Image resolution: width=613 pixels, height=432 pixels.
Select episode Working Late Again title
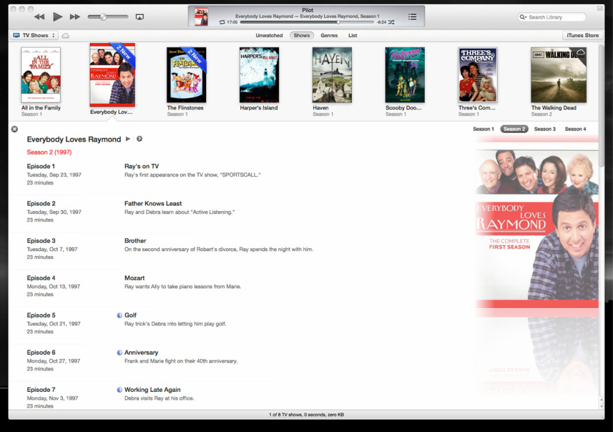click(152, 389)
